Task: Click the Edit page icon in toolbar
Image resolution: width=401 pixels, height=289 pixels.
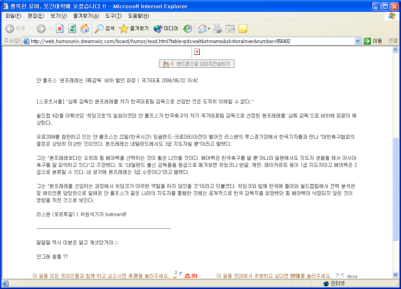Action: (230, 28)
